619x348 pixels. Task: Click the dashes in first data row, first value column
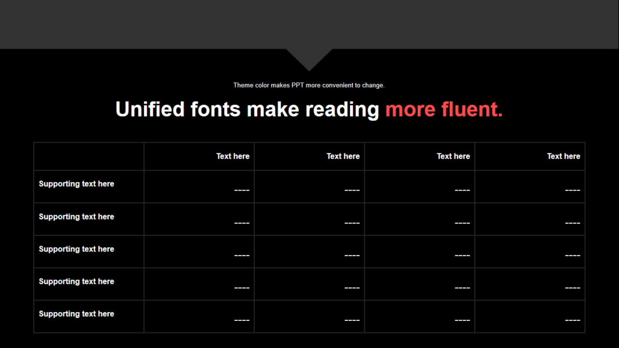click(x=242, y=190)
